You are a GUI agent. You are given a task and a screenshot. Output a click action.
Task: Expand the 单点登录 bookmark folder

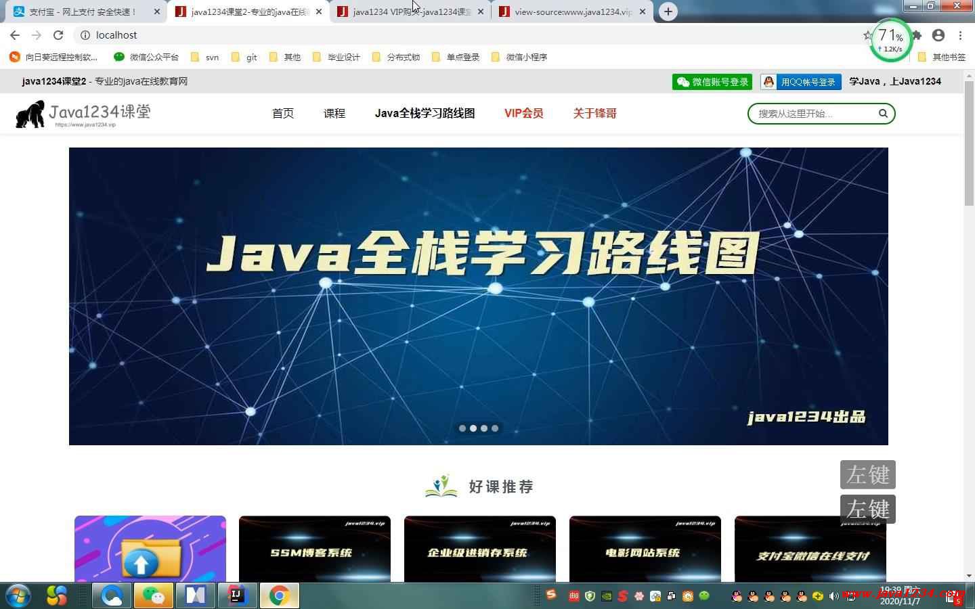pos(456,57)
